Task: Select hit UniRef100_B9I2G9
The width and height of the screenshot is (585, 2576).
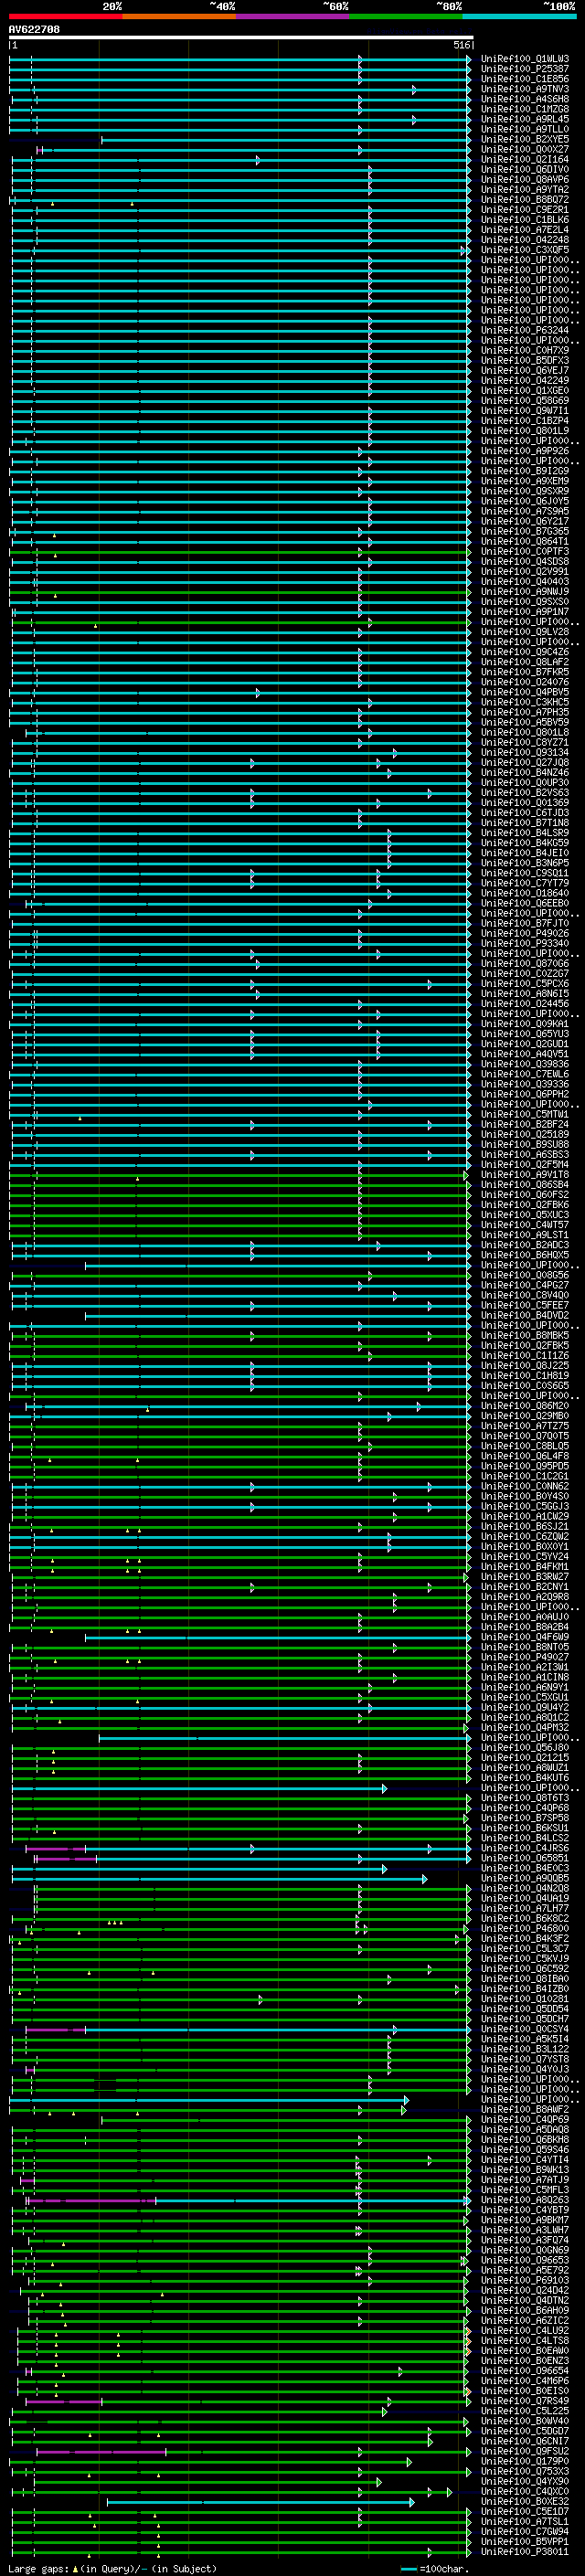Action: pos(525,470)
